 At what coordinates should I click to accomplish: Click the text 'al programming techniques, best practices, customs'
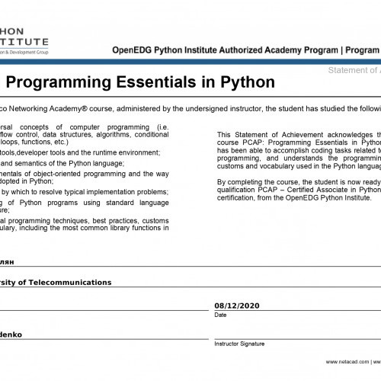click(x=85, y=221)
